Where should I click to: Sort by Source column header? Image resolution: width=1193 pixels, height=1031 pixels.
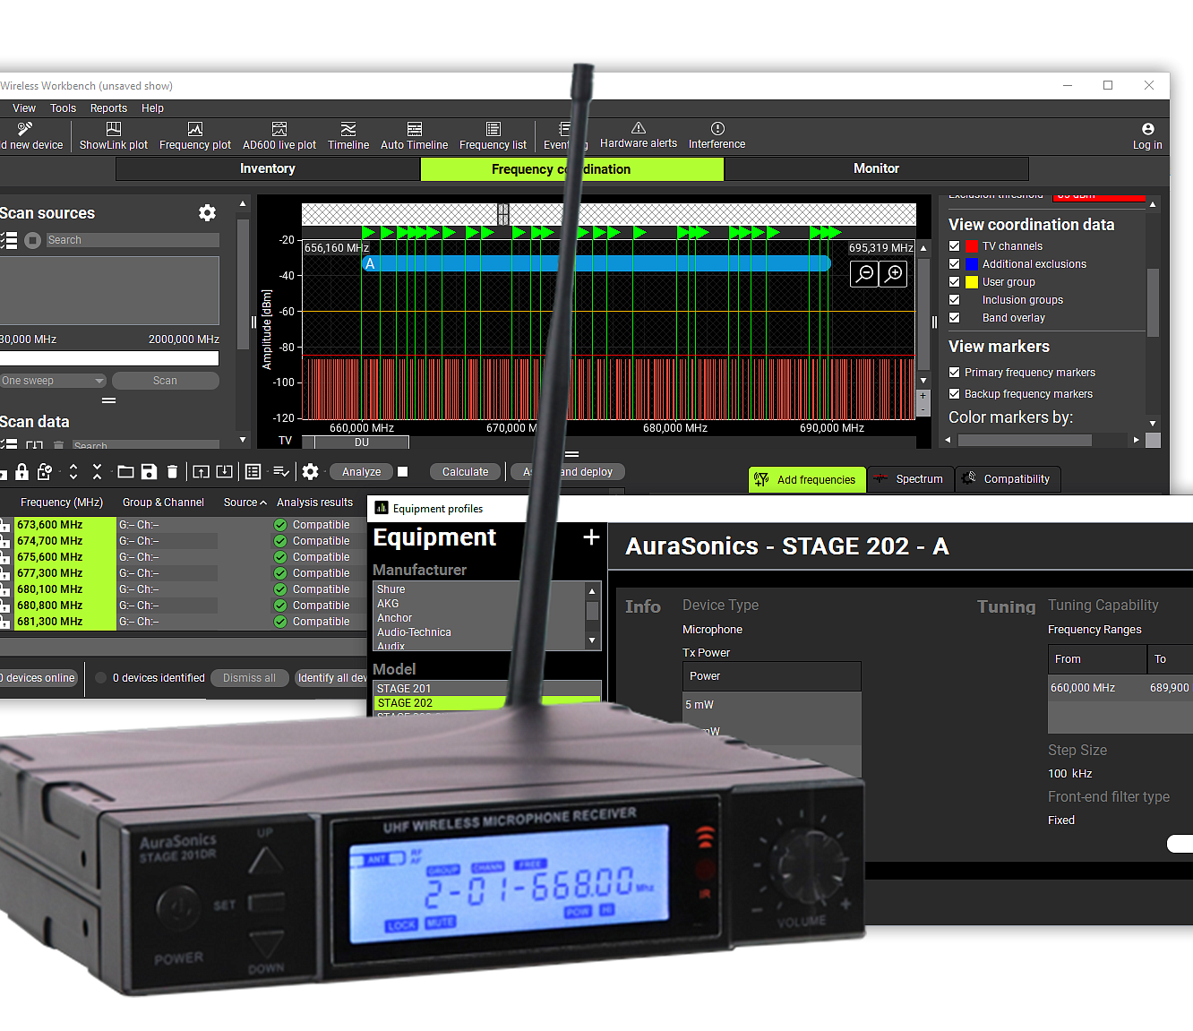tap(245, 503)
